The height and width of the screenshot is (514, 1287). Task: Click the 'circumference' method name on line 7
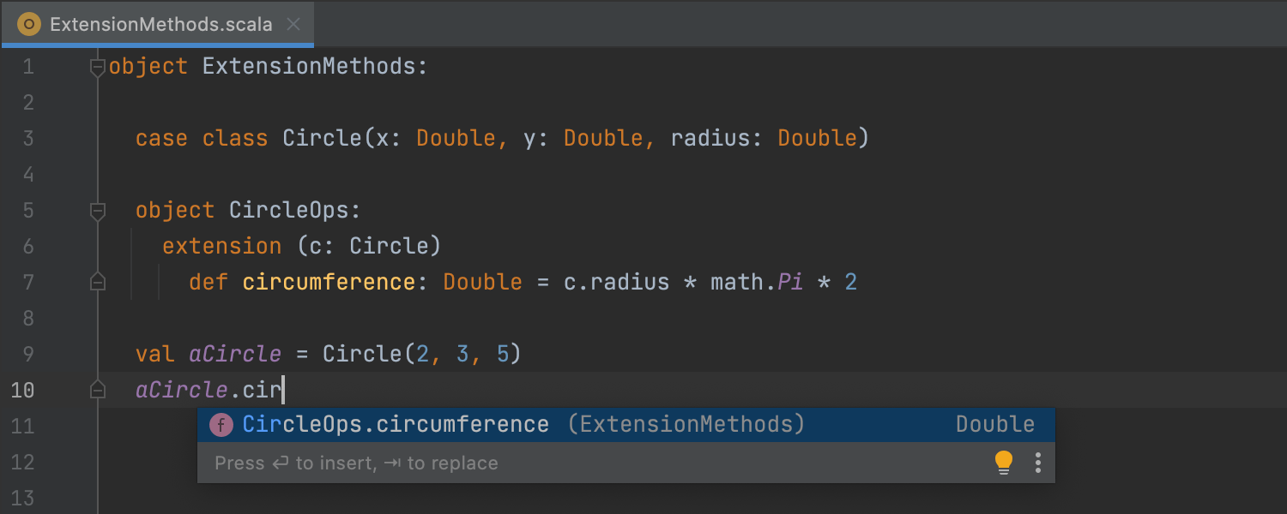[x=329, y=283]
